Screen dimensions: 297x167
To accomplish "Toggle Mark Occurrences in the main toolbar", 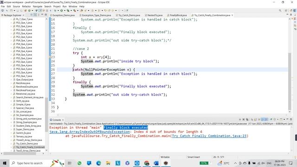I will click(x=40, y=11).
